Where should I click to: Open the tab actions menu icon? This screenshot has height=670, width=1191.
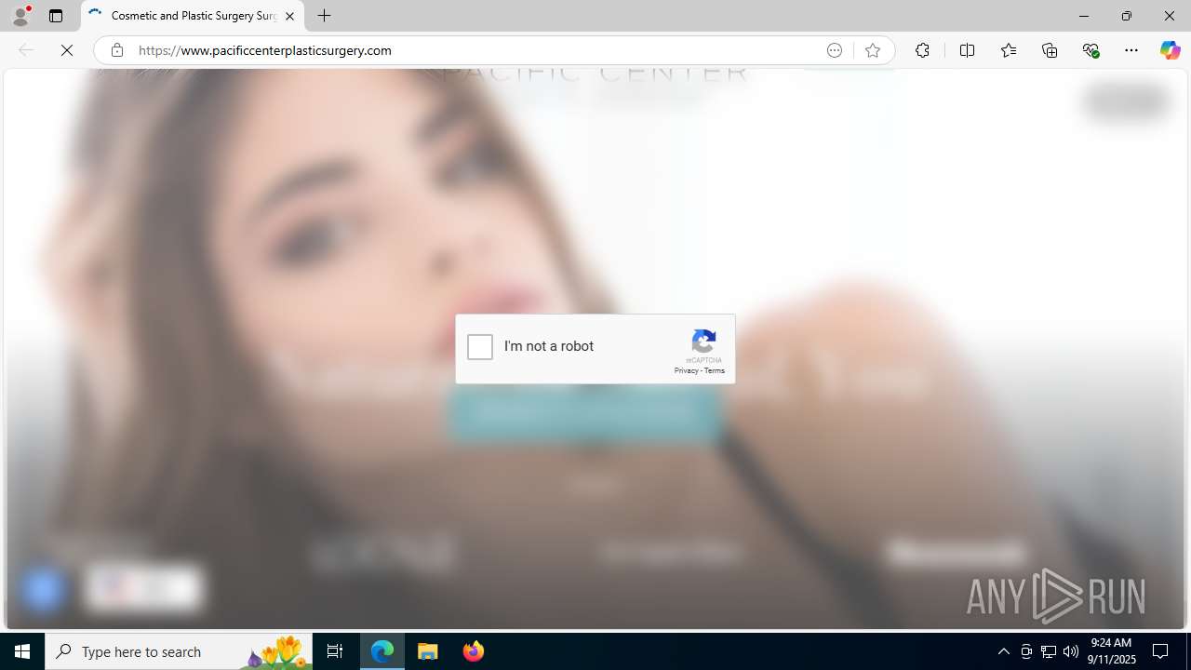(x=56, y=16)
